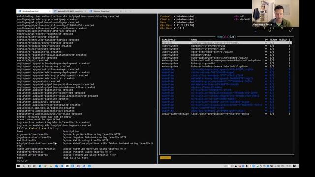
Task: Click 'error: name must be specified' line
Action: click(x=38, y=119)
